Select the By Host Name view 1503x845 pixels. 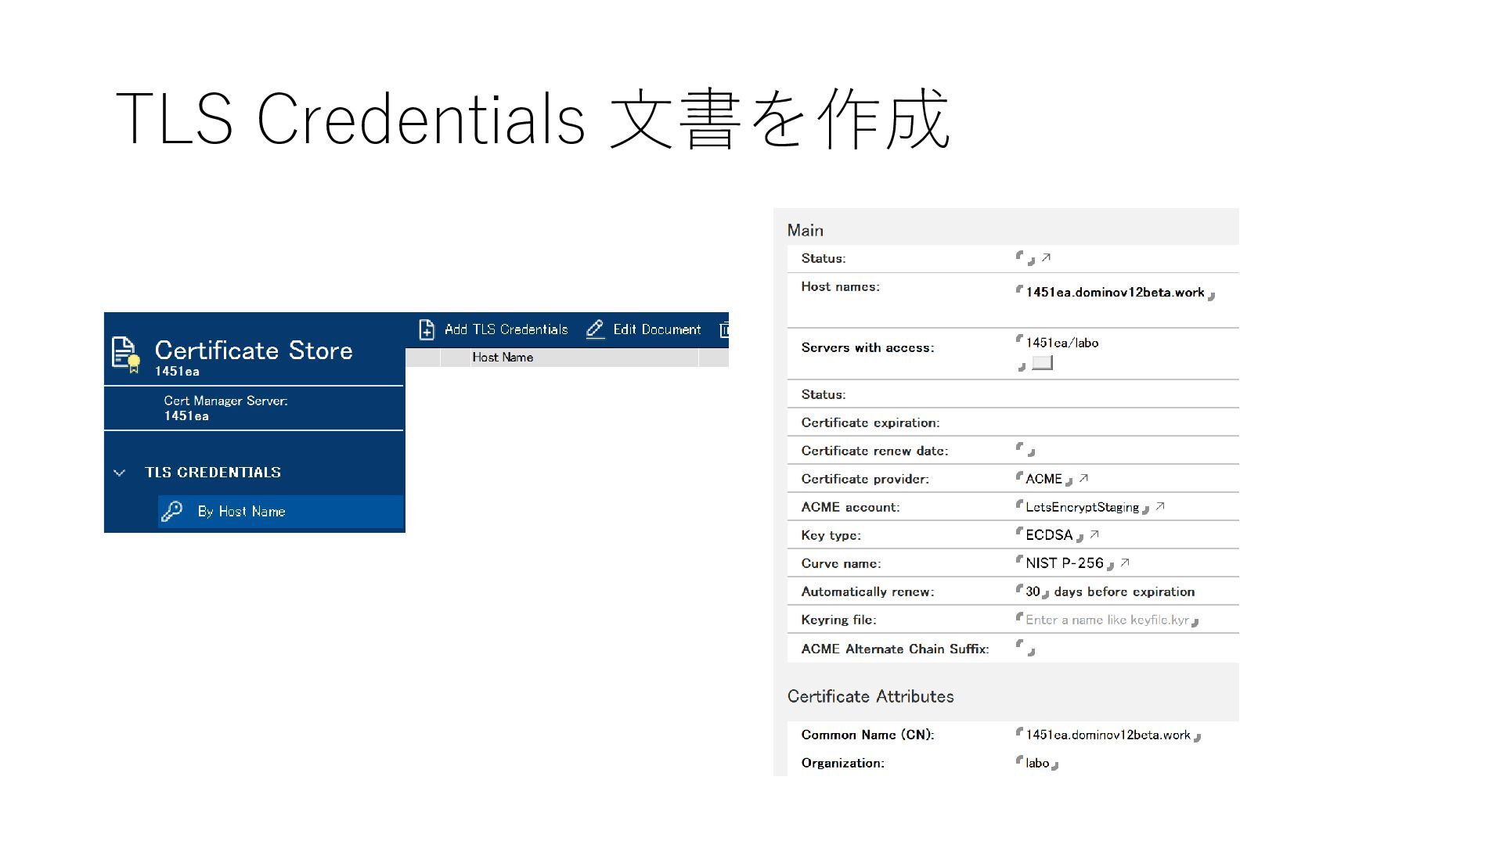coord(241,512)
